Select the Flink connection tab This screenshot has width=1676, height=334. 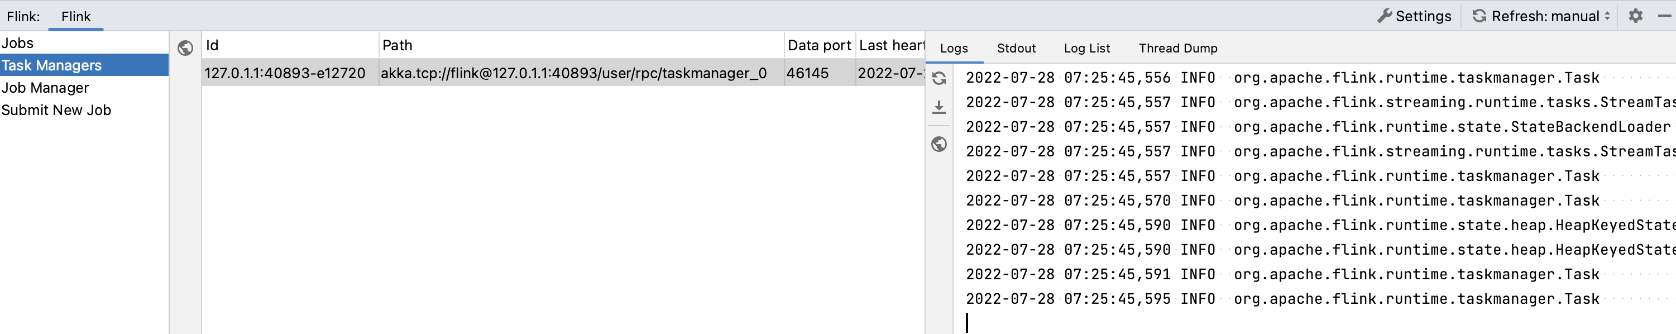point(75,17)
